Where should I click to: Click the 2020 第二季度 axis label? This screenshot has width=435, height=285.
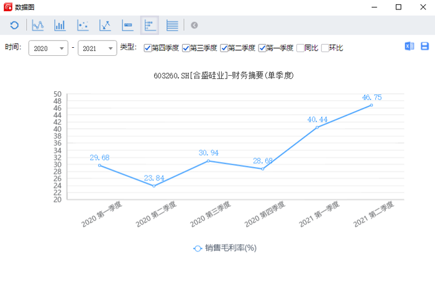[x=156, y=214]
